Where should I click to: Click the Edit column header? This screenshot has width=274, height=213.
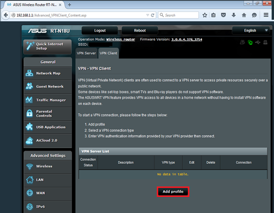point(192,162)
